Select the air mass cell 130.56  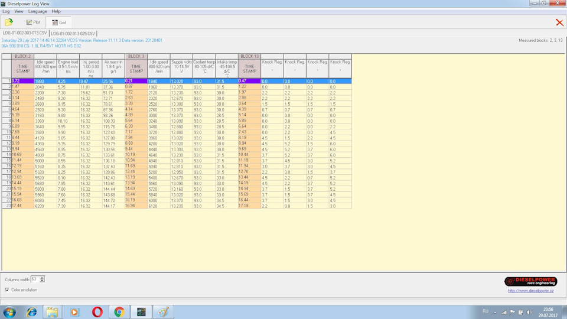click(x=113, y=149)
